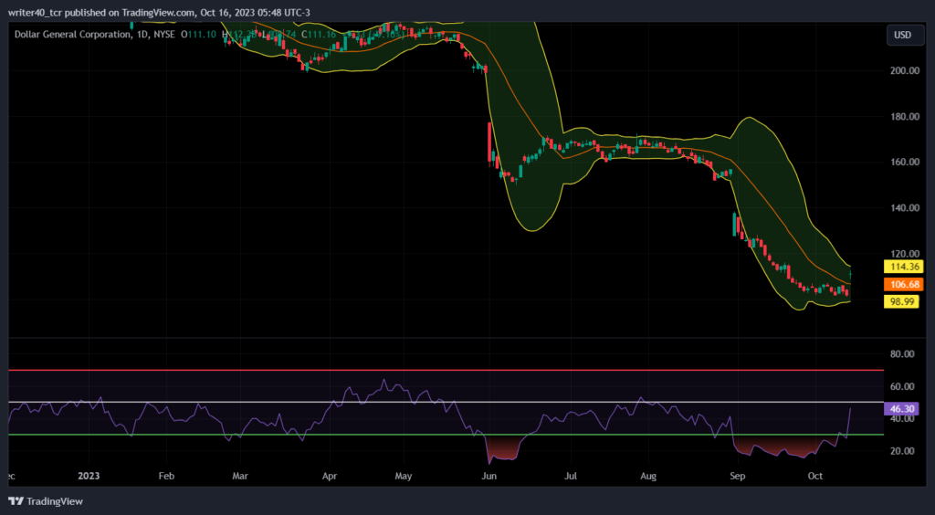Click the white RSI midline
Image resolution: width=935 pixels, height=515 pixels.
446,402
